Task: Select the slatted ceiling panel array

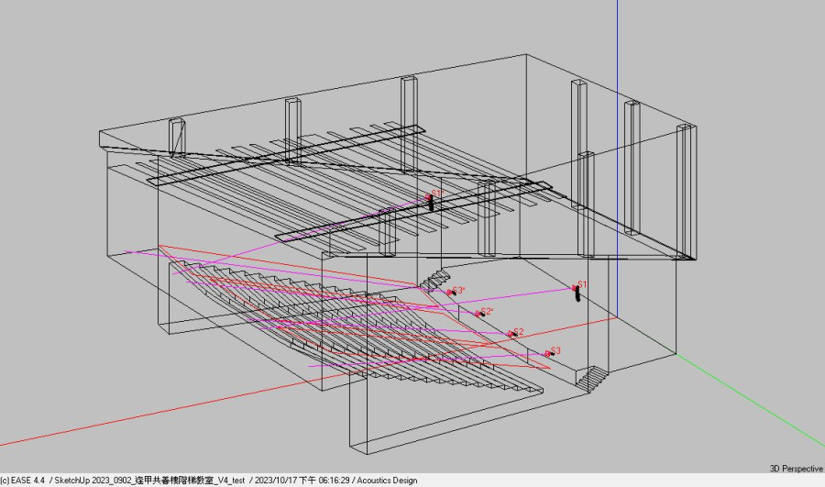Action: [302, 183]
